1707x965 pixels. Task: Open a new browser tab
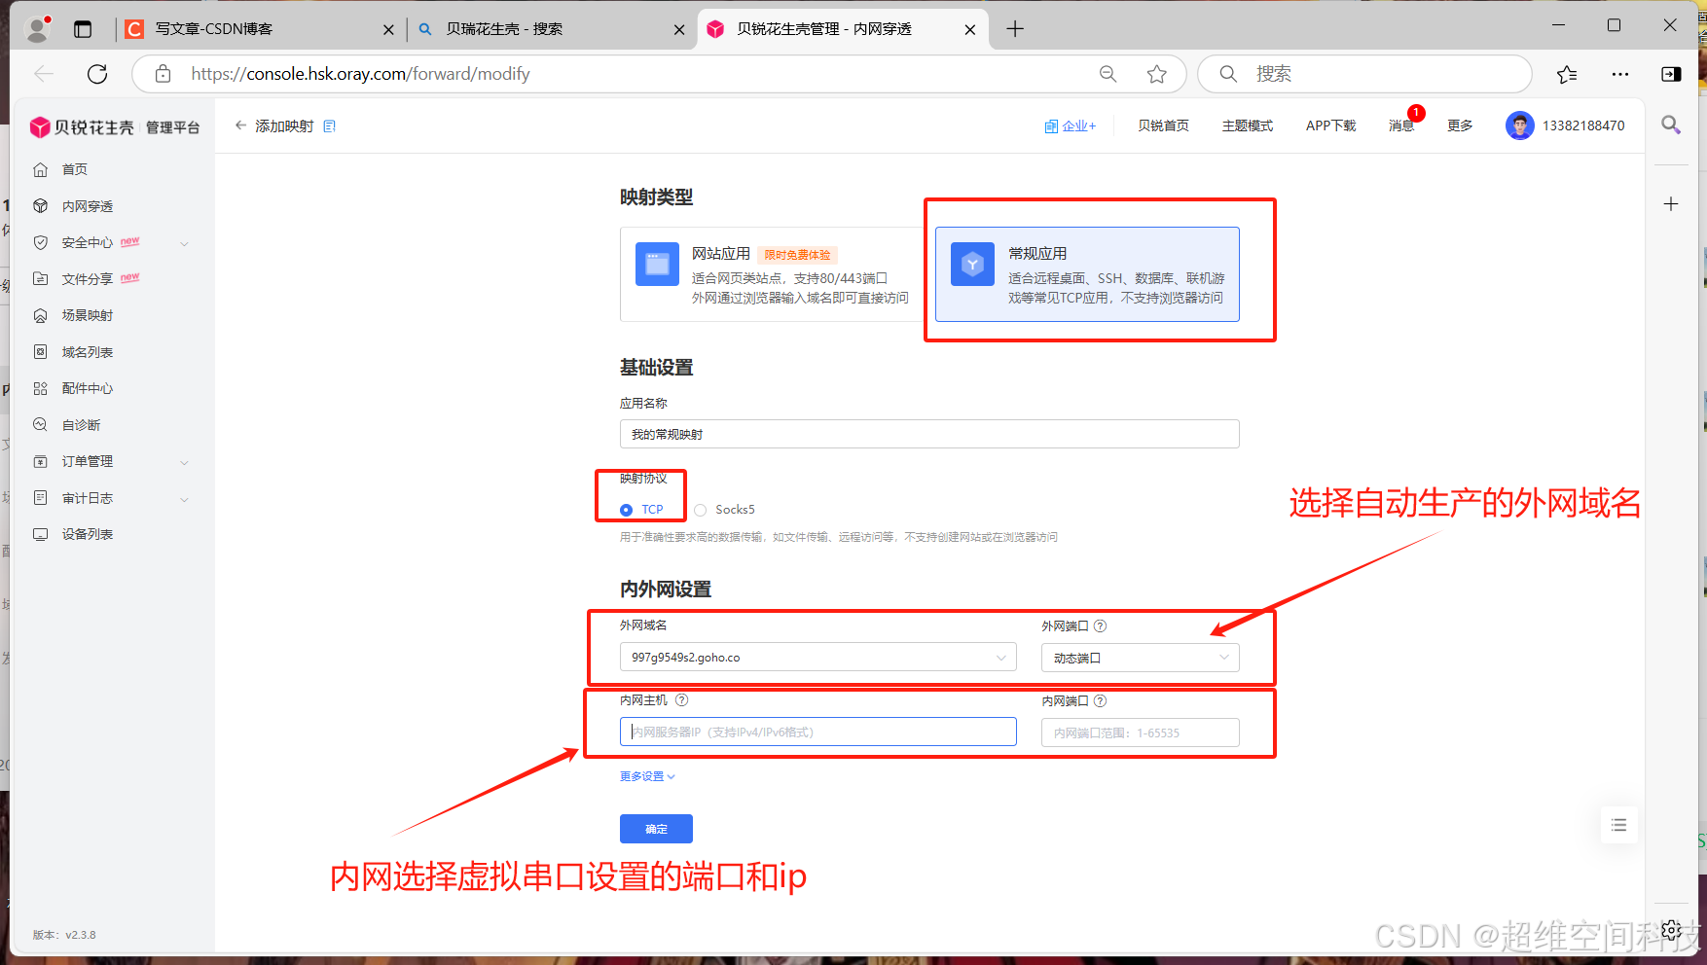click(x=1015, y=29)
